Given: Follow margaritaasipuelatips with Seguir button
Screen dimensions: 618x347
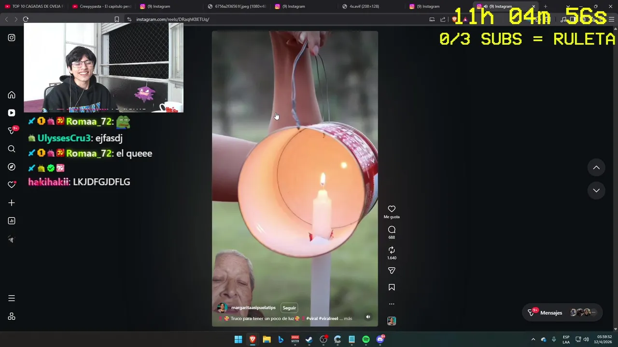Looking at the screenshot, I should click(x=289, y=308).
